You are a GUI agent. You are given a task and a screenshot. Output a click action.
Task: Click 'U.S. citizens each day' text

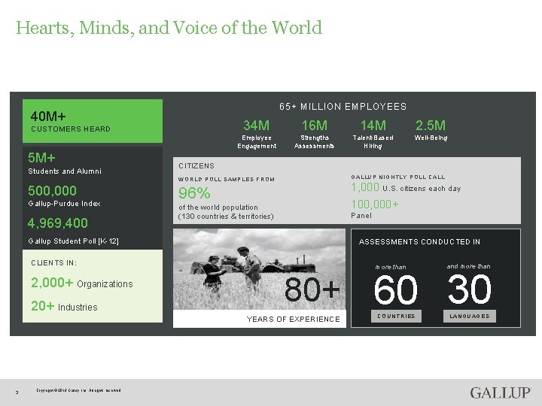[x=422, y=189]
